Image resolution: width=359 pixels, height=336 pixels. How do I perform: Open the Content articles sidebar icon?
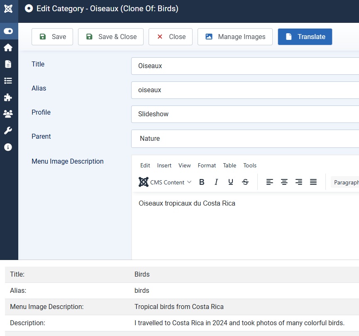(8, 64)
